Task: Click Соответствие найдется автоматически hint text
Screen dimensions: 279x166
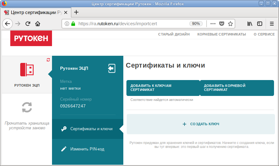Action: point(162,100)
